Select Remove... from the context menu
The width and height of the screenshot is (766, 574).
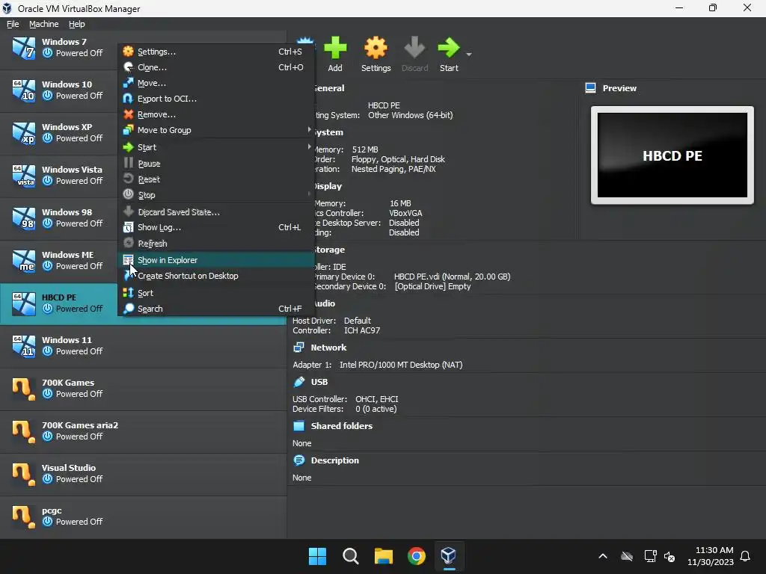coord(215,114)
